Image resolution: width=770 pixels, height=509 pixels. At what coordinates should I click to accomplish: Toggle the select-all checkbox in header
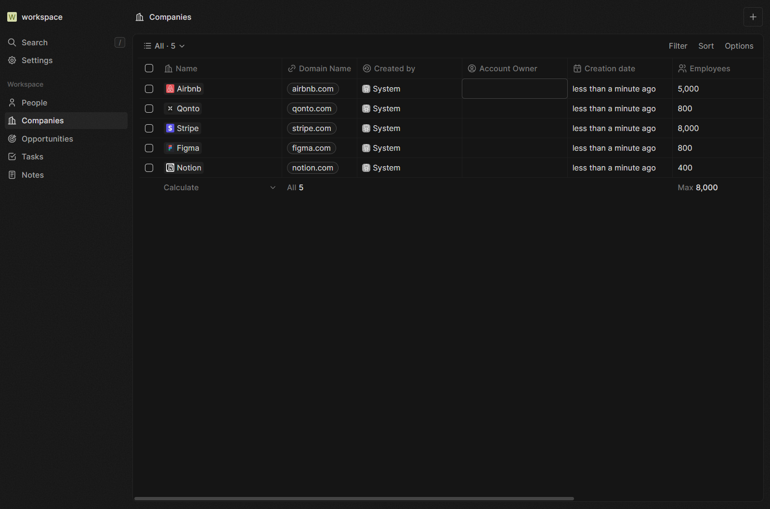149,68
